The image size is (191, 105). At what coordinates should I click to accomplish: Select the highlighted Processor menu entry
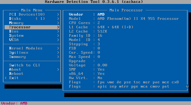coord(32,27)
